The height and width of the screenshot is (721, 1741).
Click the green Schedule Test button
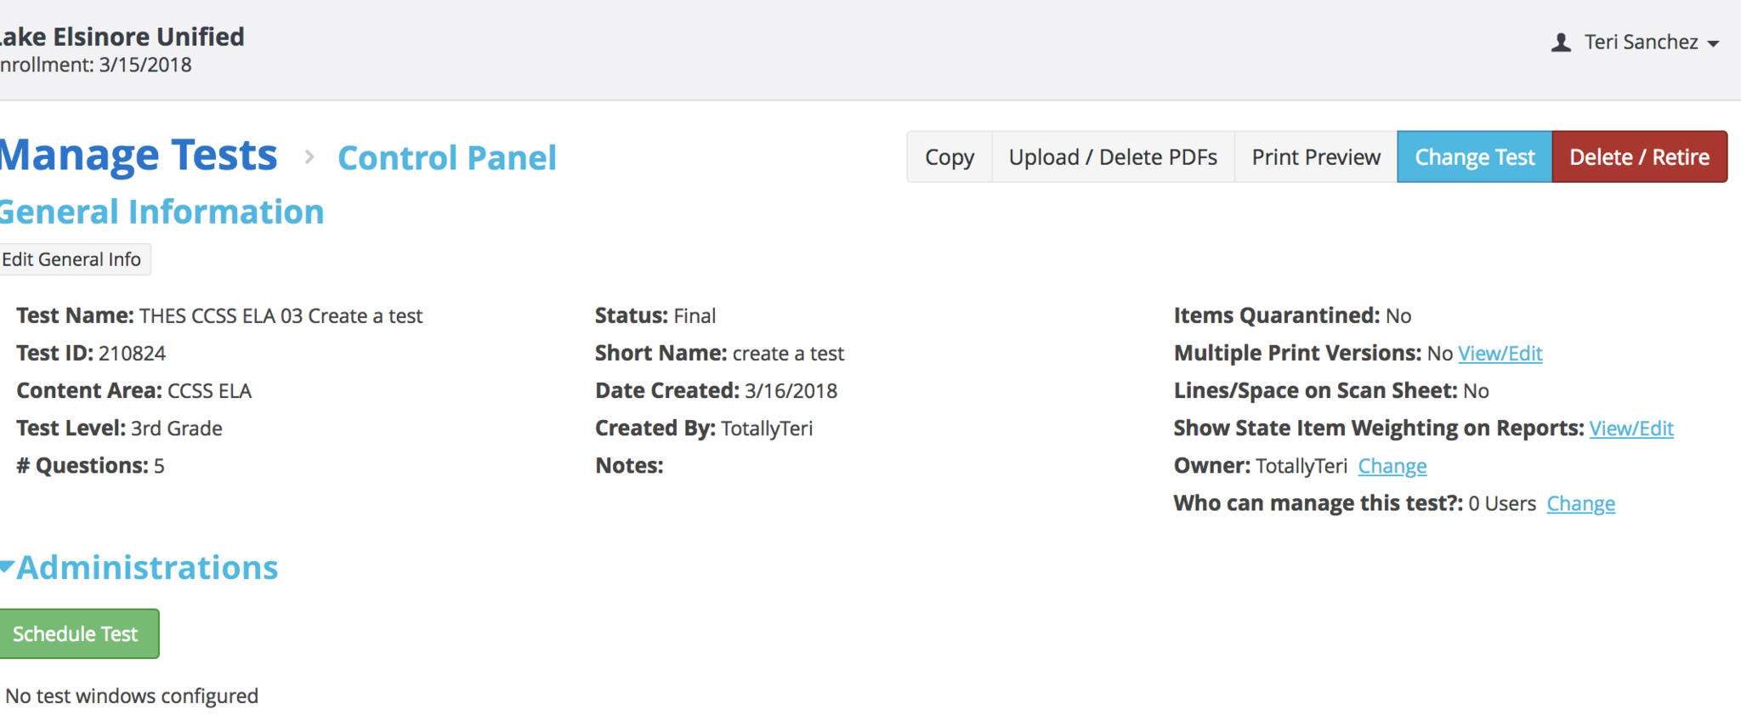click(77, 633)
